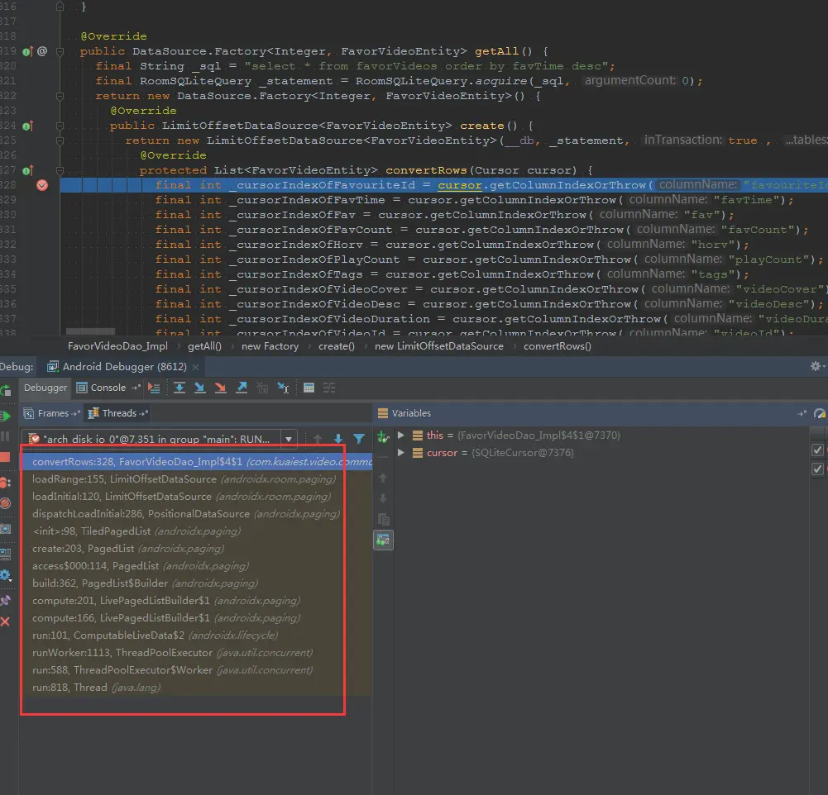Click the gear icon at Debug header right

pyautogui.click(x=816, y=366)
